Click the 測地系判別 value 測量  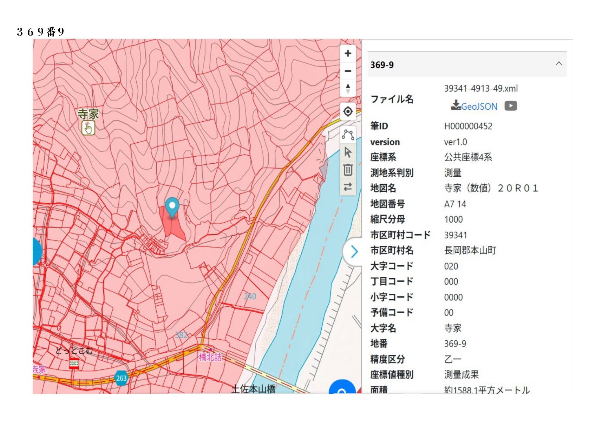coord(453,173)
